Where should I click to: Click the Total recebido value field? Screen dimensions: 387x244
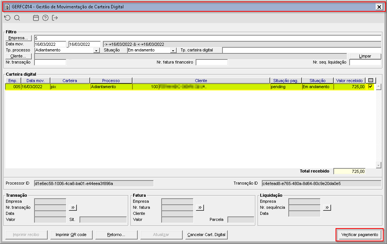(350, 171)
